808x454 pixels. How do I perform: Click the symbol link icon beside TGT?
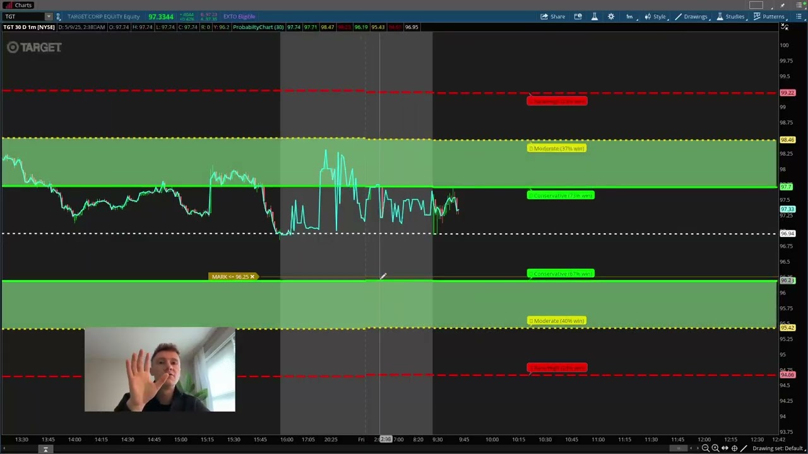58,16
